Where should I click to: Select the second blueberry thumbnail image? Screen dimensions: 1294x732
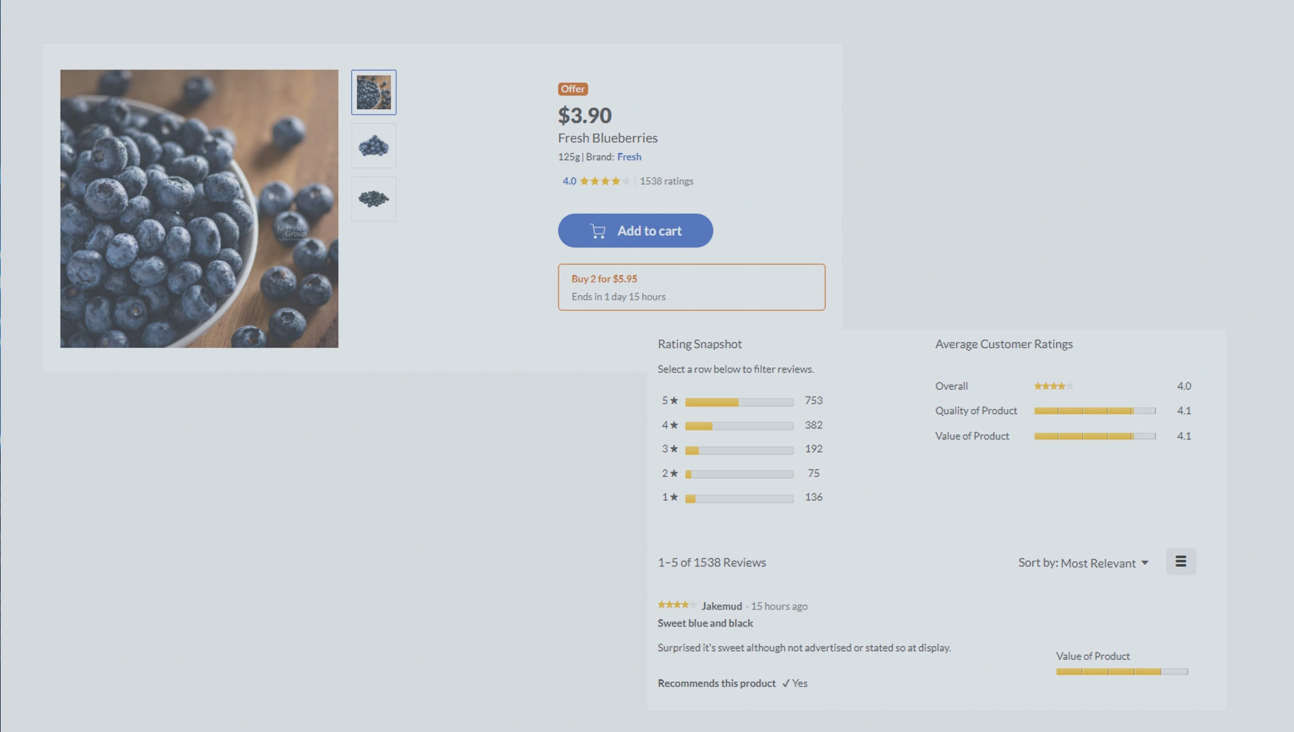373,145
